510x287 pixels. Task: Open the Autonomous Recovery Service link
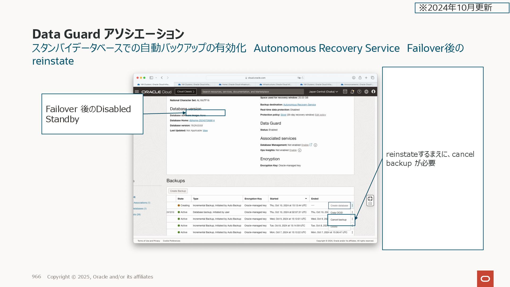pyautogui.click(x=299, y=105)
